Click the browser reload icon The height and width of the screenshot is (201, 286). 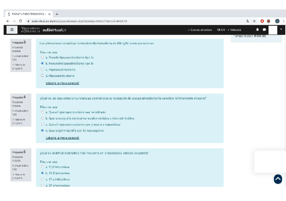click(21, 21)
